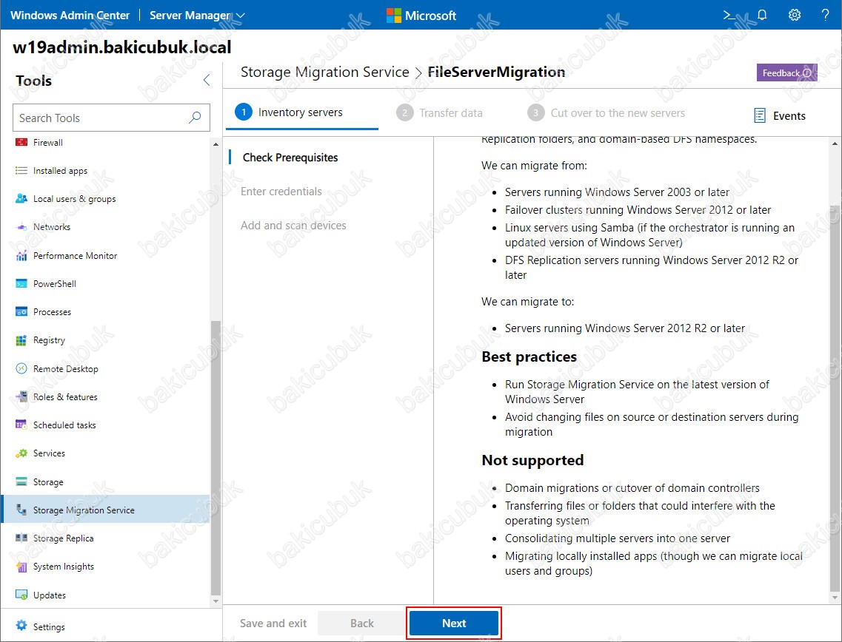Viewport: 842px width, 642px height.
Task: Open the Registry tool icon
Action: point(21,340)
